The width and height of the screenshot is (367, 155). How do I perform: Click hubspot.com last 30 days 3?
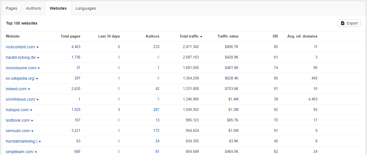119,110
